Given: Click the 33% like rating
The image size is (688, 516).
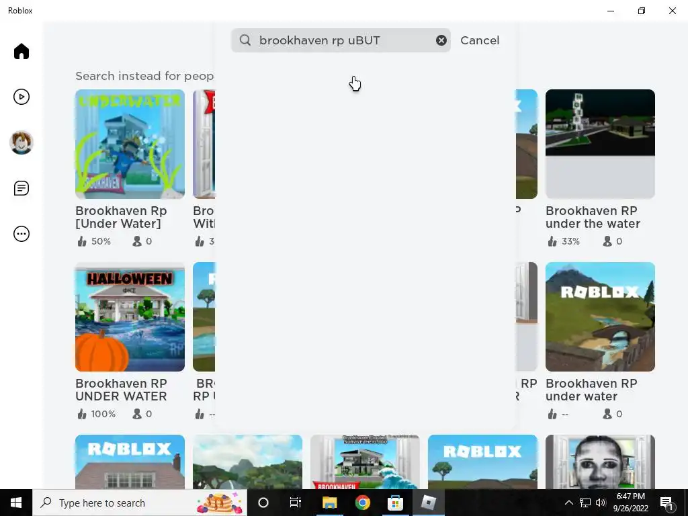Looking at the screenshot, I should click(x=564, y=241).
